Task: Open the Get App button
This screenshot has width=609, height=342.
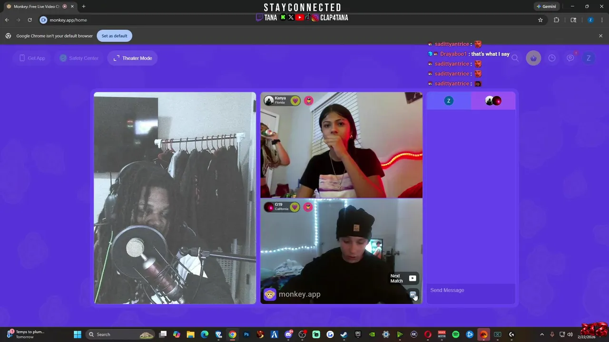Action: point(32,58)
